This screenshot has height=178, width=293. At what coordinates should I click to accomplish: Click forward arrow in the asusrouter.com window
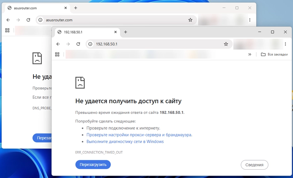pos(18,20)
